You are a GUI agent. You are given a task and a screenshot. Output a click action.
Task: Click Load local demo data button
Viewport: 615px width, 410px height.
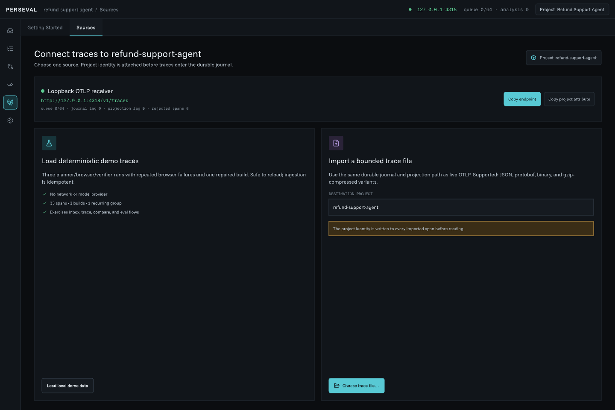click(67, 386)
